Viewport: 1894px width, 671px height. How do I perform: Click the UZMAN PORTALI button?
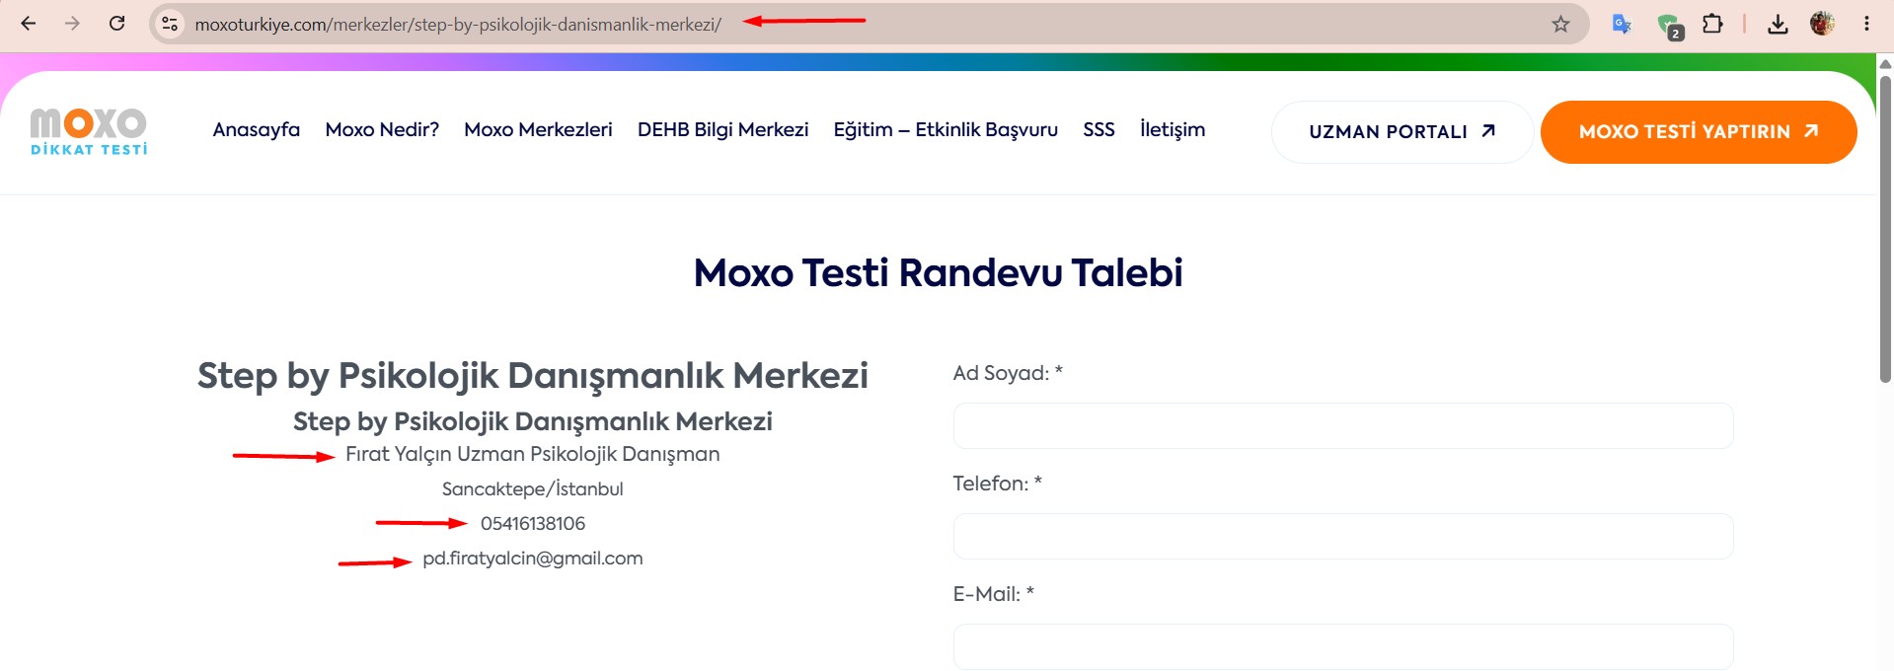(x=1402, y=131)
